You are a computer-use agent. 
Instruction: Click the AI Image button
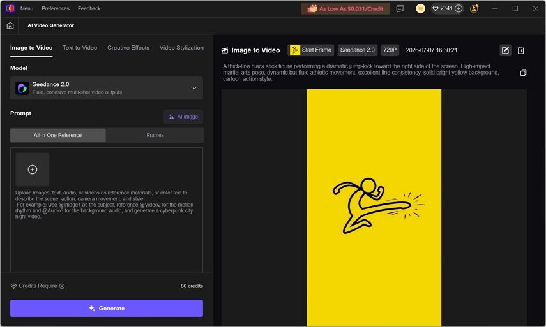(183, 117)
